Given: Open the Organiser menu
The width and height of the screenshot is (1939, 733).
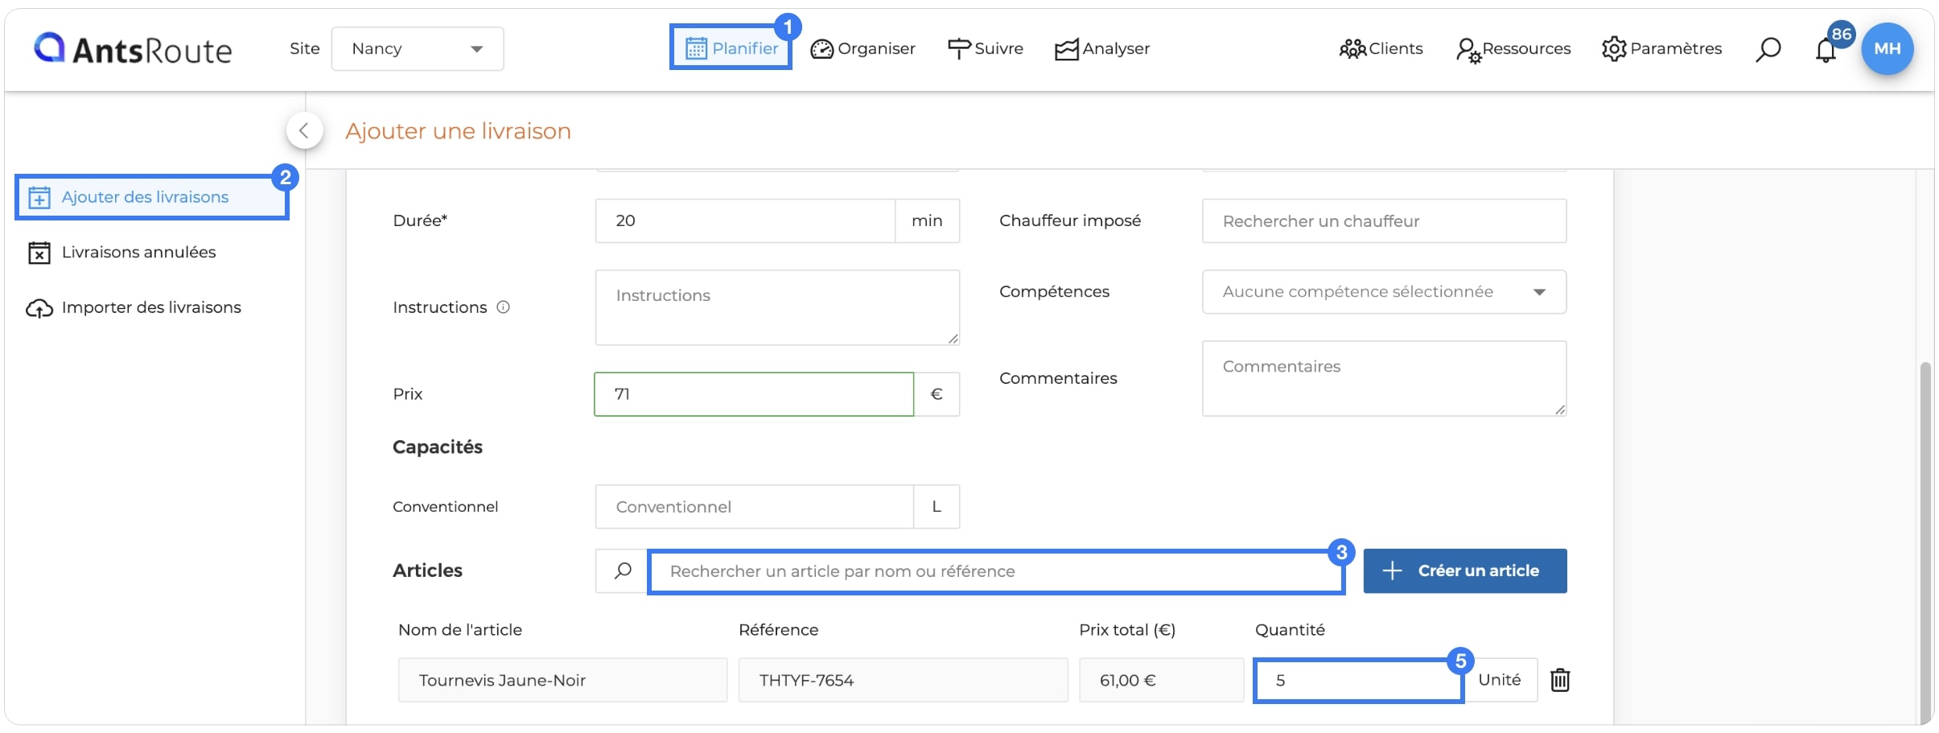Looking at the screenshot, I should click(x=862, y=48).
